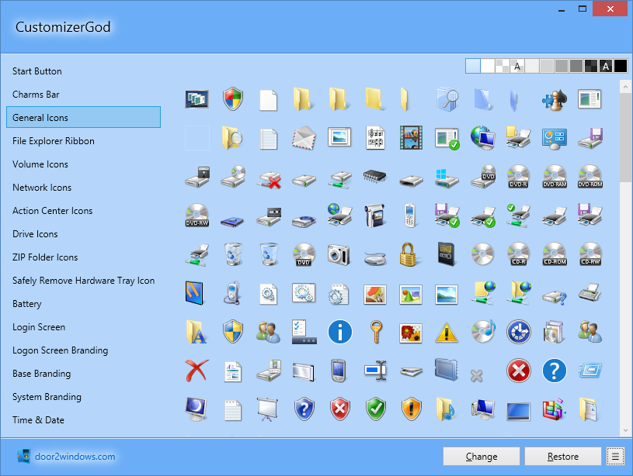Select the chess piece puzzle games icon
The width and height of the screenshot is (633, 476).
tap(555, 99)
